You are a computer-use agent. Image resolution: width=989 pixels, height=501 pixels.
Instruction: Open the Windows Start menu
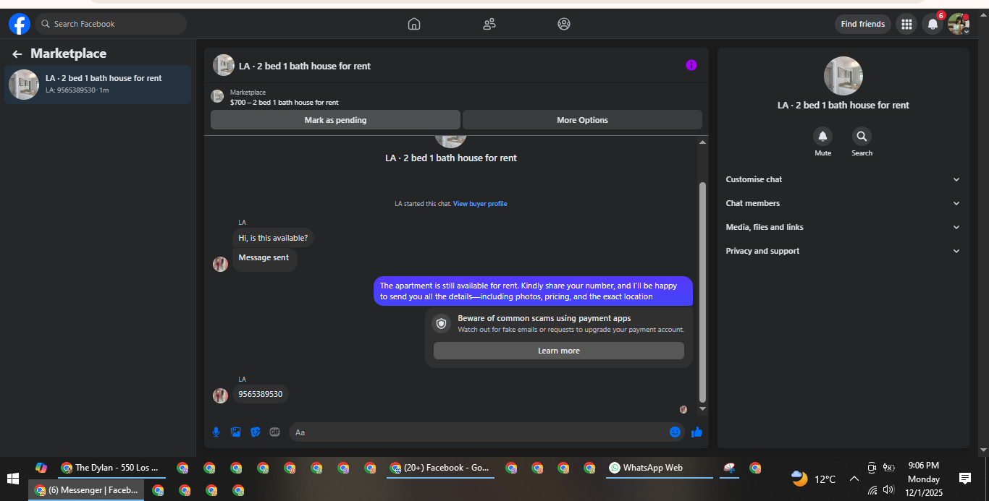[x=12, y=479]
